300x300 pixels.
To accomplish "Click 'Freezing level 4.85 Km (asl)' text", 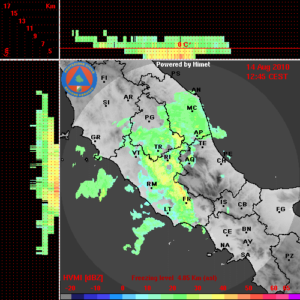I will click(174, 278).
